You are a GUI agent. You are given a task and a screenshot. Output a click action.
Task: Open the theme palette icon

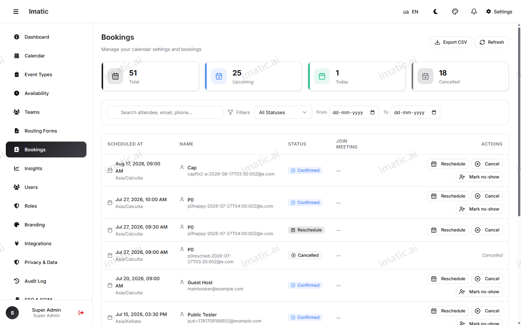455,12
